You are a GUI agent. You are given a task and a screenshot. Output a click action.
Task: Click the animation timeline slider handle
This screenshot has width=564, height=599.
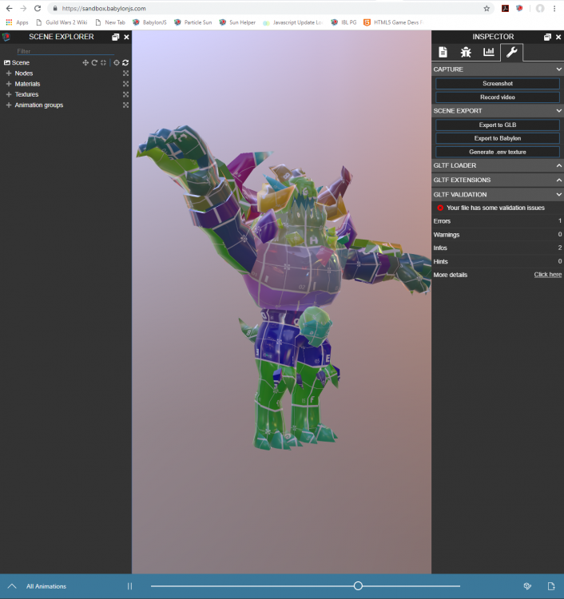pyautogui.click(x=358, y=585)
